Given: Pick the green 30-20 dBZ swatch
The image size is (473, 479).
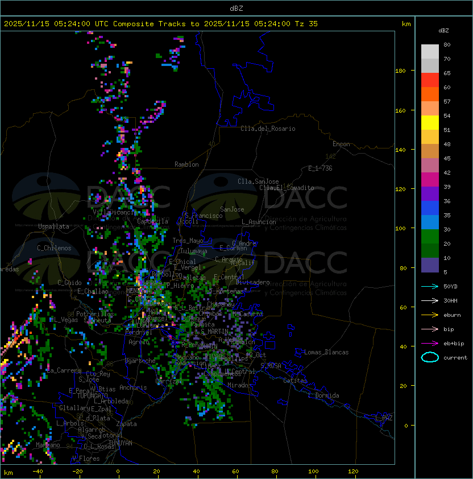Looking at the screenshot, I should pos(430,237).
